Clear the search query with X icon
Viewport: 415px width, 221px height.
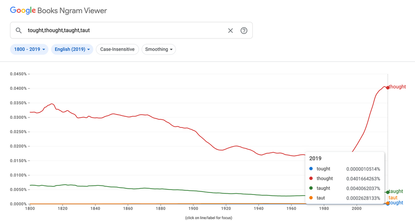pyautogui.click(x=230, y=31)
